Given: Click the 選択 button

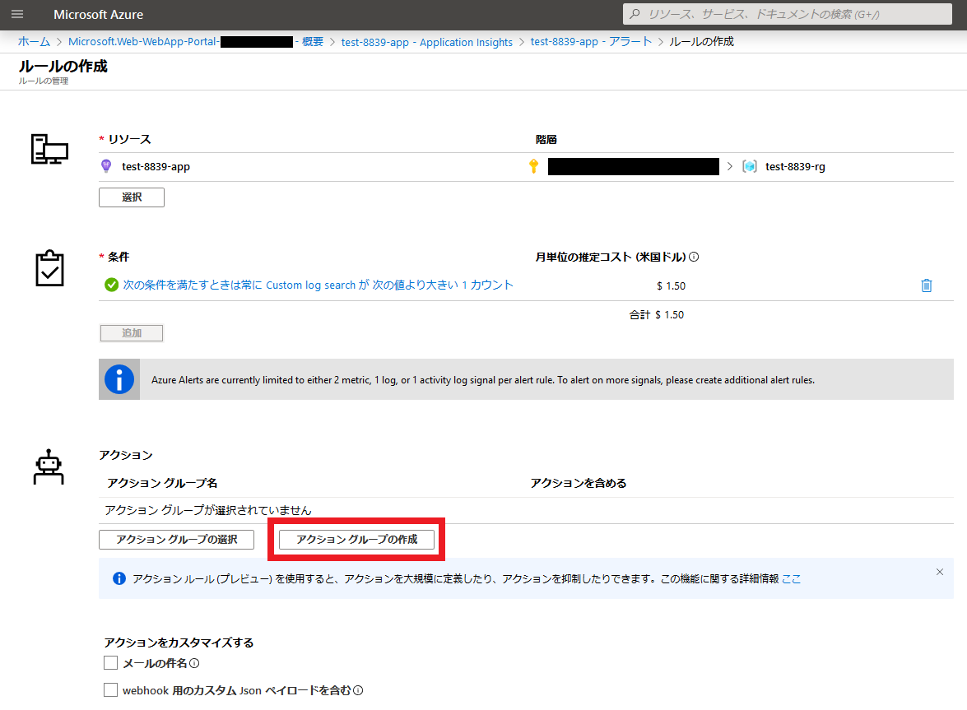Looking at the screenshot, I should click(132, 197).
